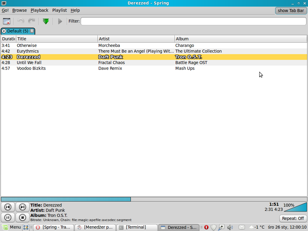Pause the current song
This screenshot has width=308, height=231.
[x=8, y=217]
